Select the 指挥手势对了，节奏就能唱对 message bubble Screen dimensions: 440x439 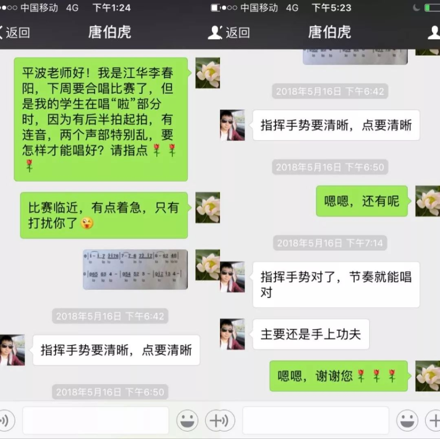(336, 284)
